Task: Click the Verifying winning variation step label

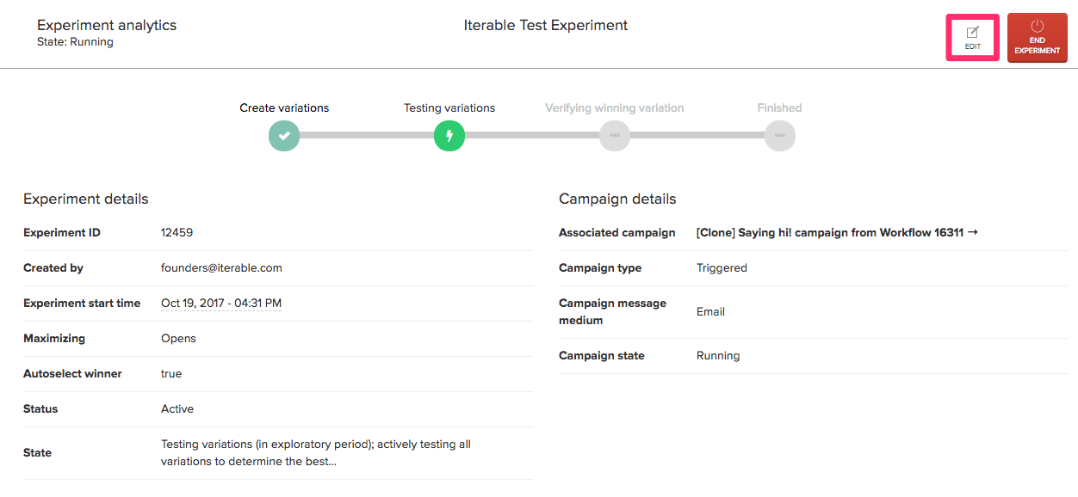Action: pyautogui.click(x=615, y=107)
